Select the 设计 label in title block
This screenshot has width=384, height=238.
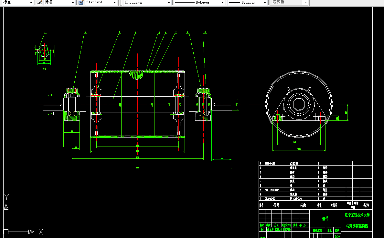262,230
